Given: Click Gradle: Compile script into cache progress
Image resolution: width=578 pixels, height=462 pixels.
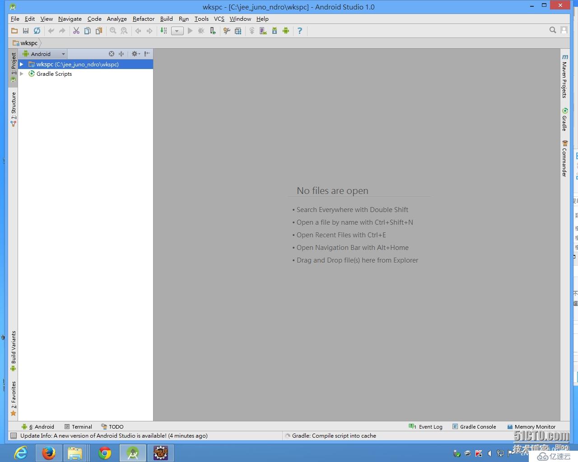Looking at the screenshot, I should [334, 436].
